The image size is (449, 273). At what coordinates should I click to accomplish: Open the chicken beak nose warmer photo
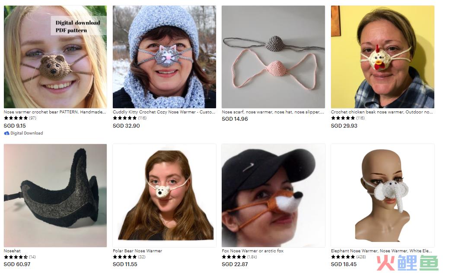point(382,57)
